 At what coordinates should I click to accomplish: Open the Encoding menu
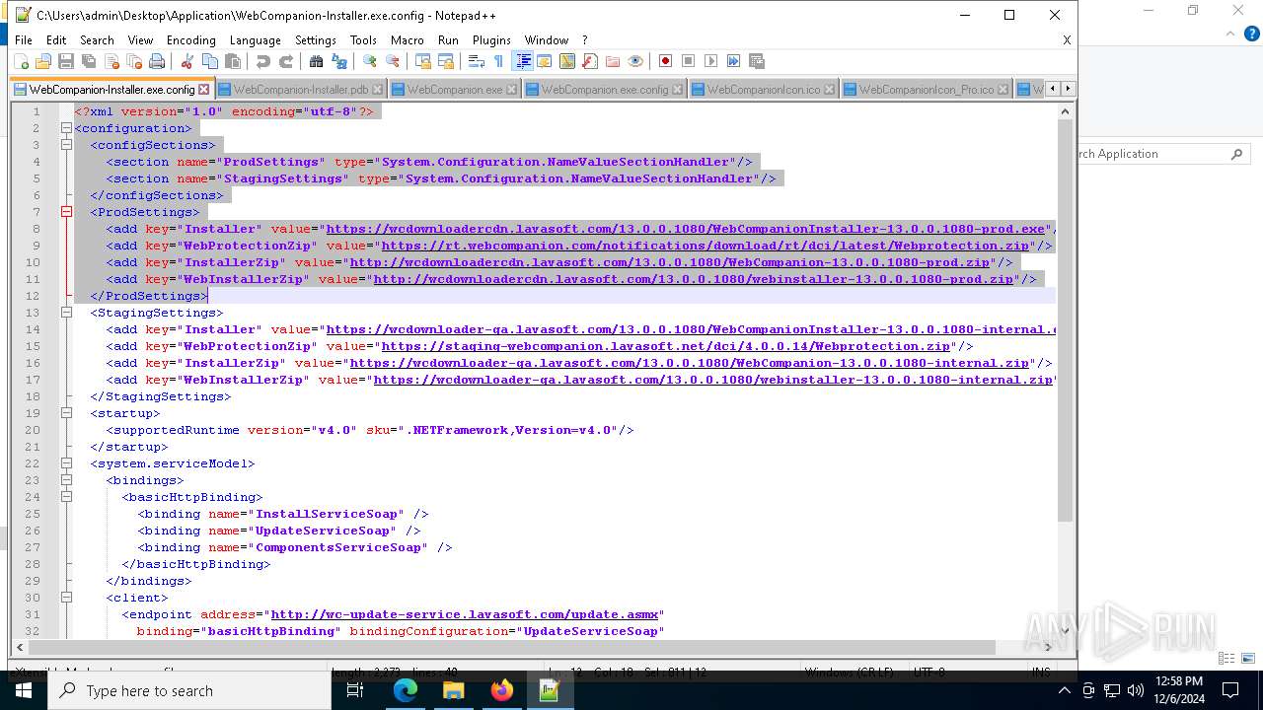coord(190,40)
